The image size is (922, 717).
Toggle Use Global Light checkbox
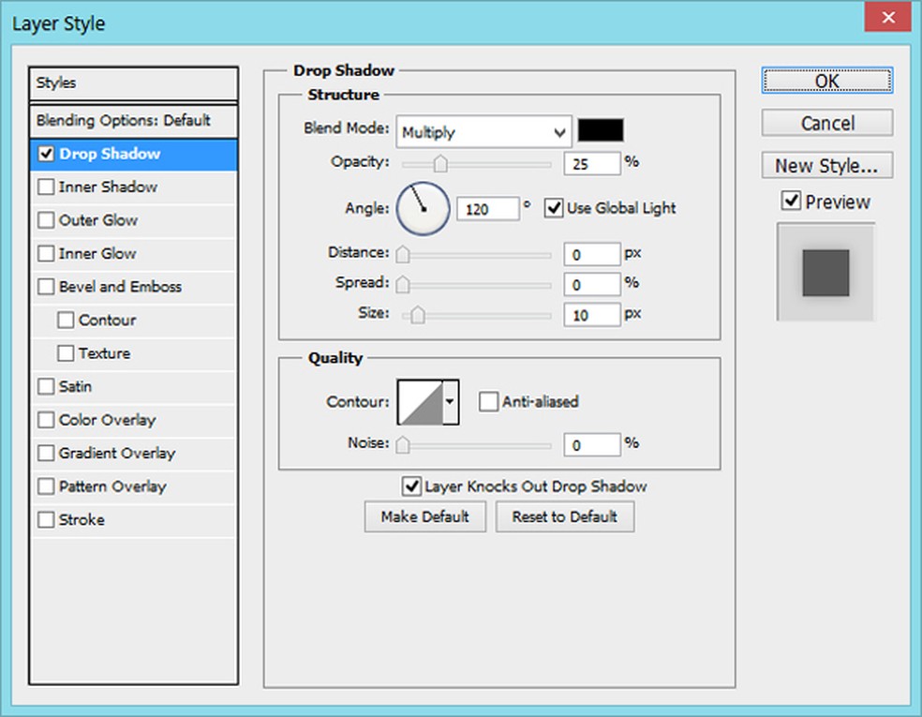[554, 208]
